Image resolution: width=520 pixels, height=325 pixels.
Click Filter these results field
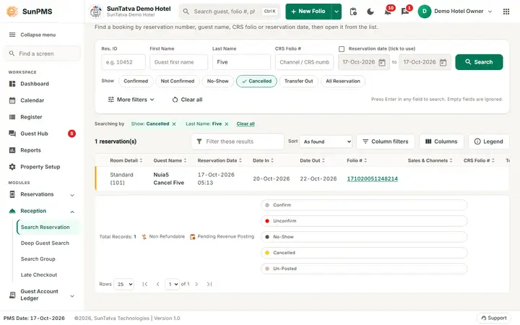pos(238,142)
